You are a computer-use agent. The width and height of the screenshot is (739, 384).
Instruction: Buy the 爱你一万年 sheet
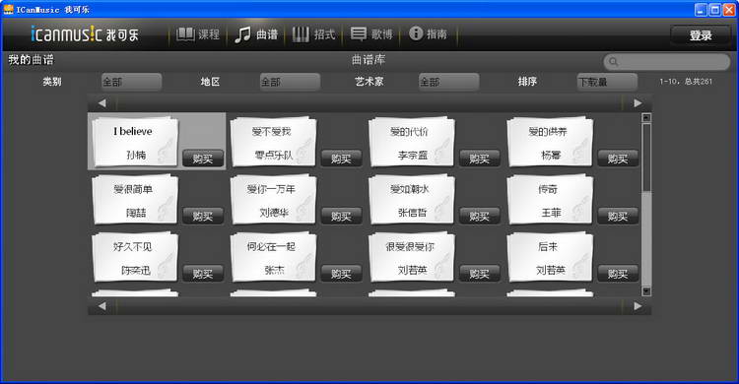click(341, 216)
